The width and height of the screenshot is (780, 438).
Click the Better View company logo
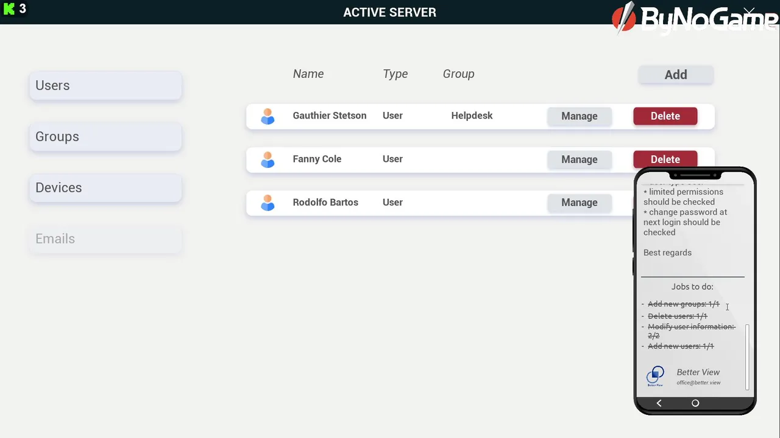(x=655, y=376)
